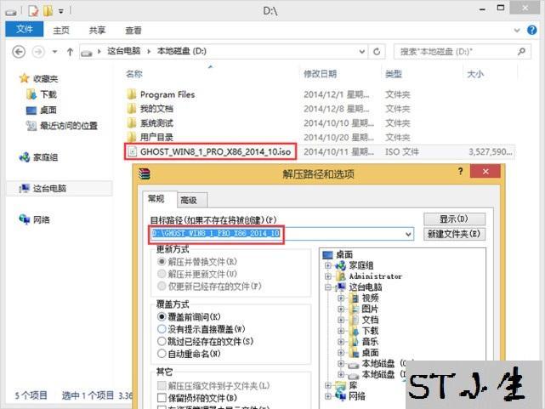Open the 主页 ribbon tab
This screenshot has height=409, width=545.
click(61, 31)
